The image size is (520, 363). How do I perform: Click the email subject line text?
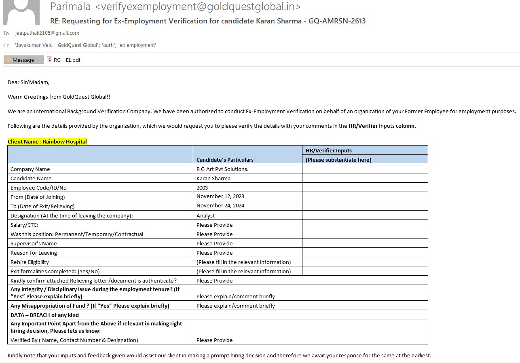(x=208, y=21)
